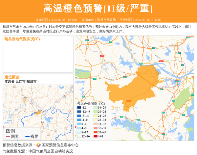Click the 国家预警信息发布中心 logo icon
Viewport: 197px width, 155px height.
pos(38,145)
